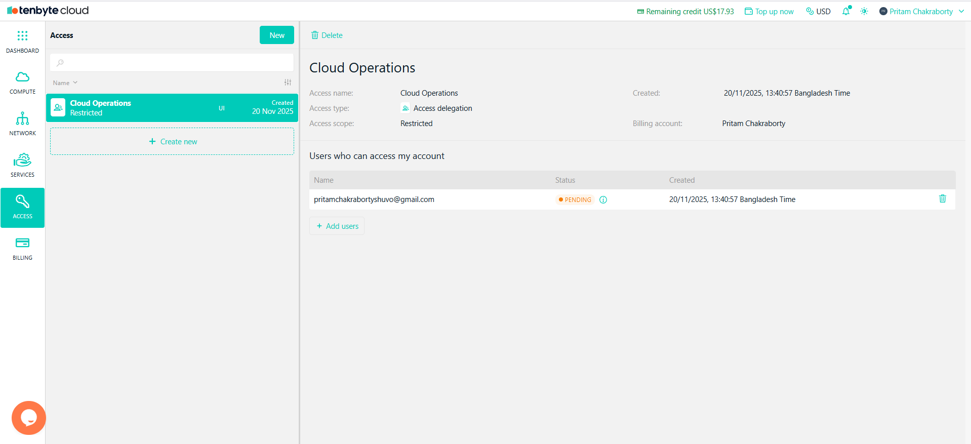Click the Cloud Operations entry people icon

(x=58, y=107)
